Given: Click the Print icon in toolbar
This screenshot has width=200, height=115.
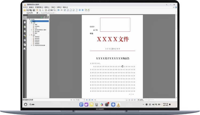Looking at the screenshot, I should 33,10.
